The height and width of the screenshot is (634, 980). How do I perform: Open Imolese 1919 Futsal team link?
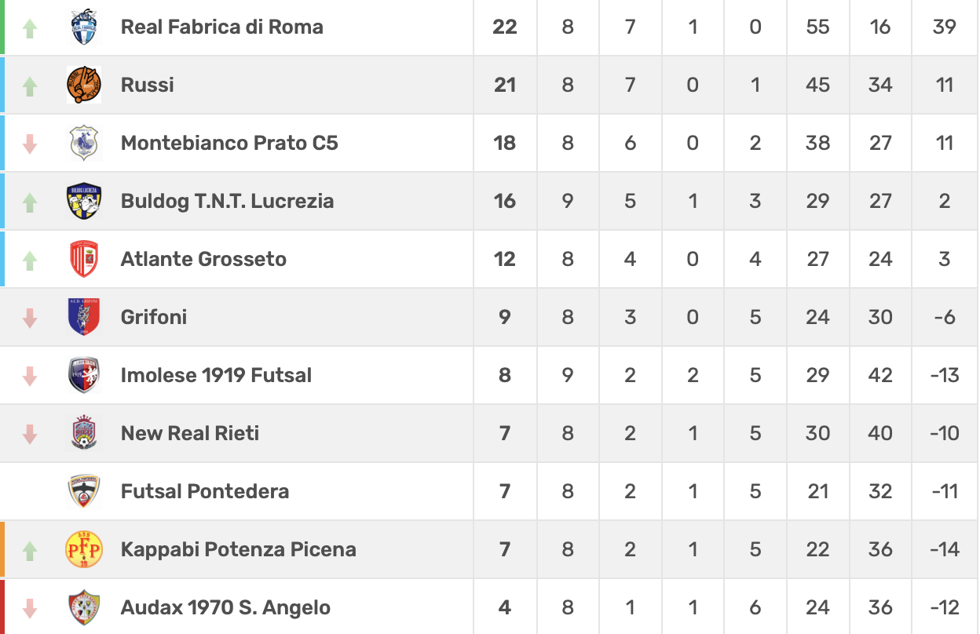click(216, 375)
